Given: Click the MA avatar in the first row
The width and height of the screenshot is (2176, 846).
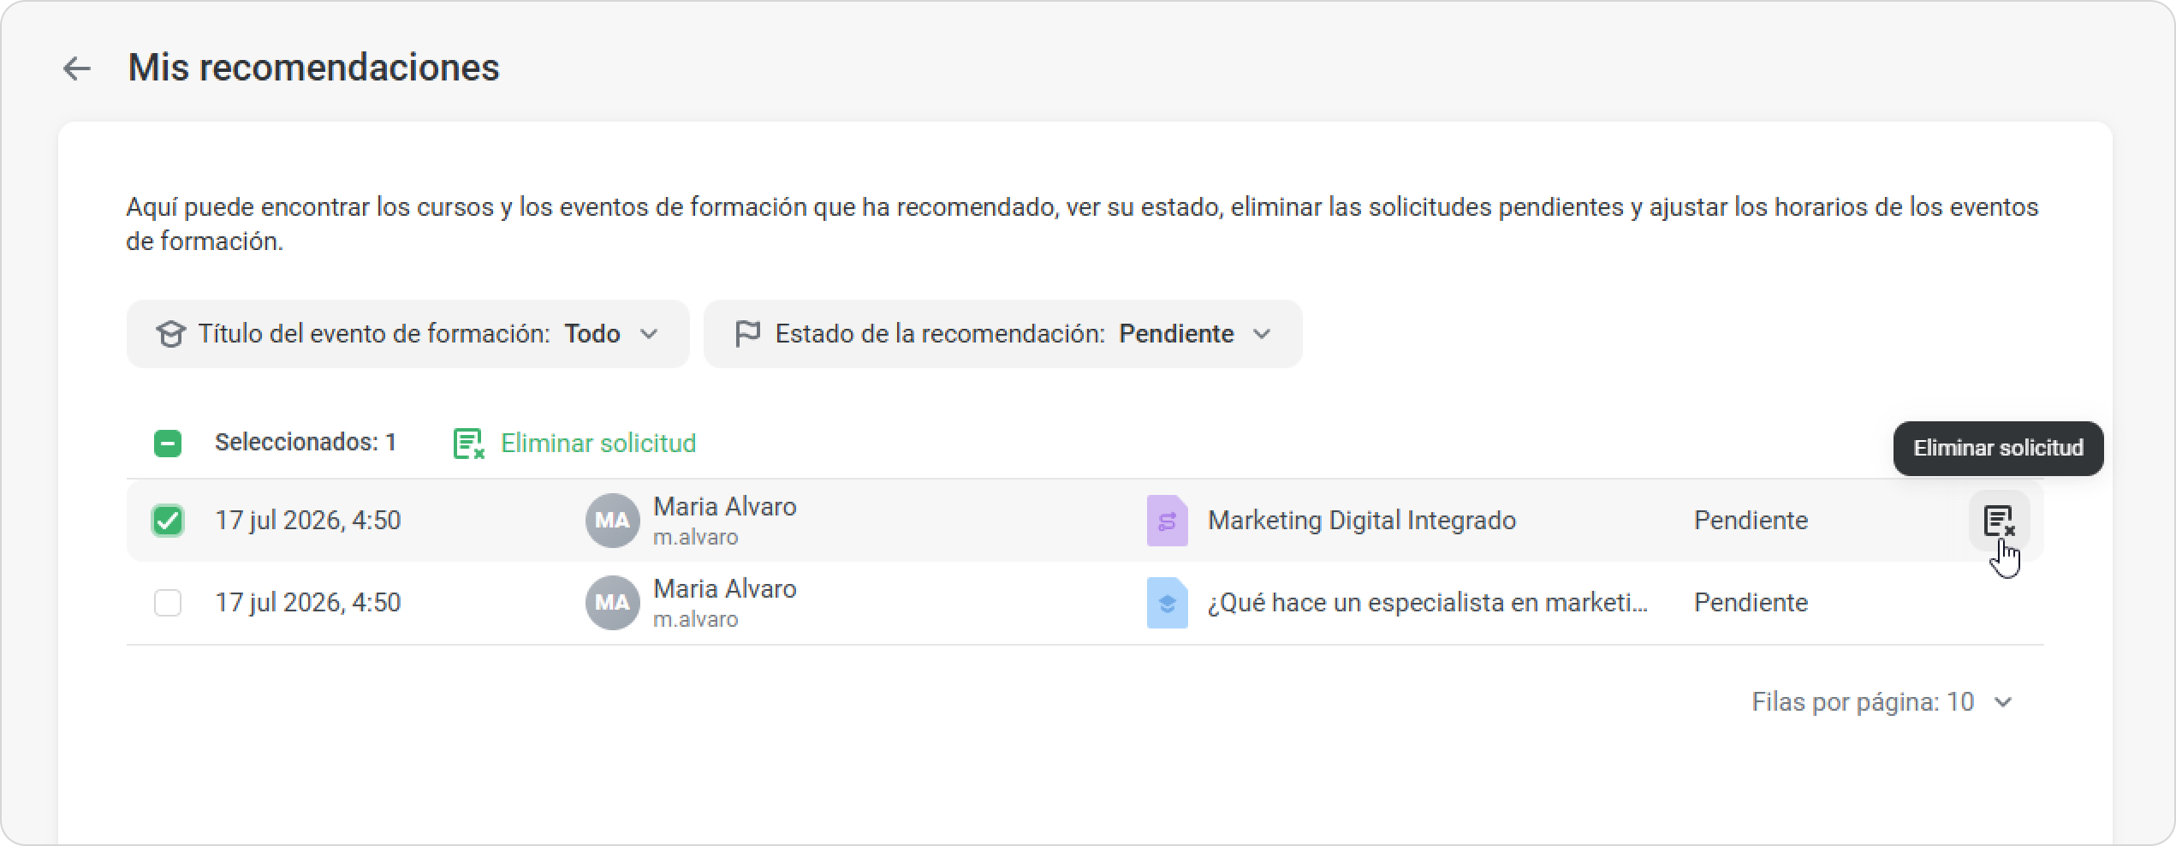Looking at the screenshot, I should coord(612,521).
